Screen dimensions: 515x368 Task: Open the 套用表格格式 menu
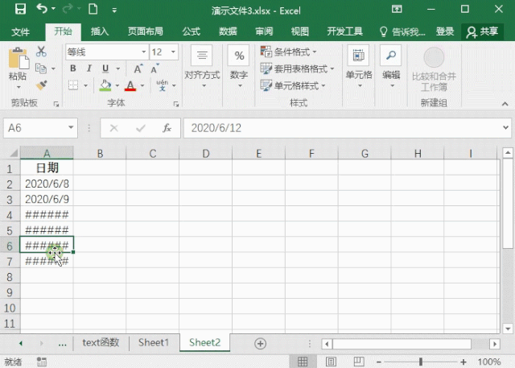(297, 68)
